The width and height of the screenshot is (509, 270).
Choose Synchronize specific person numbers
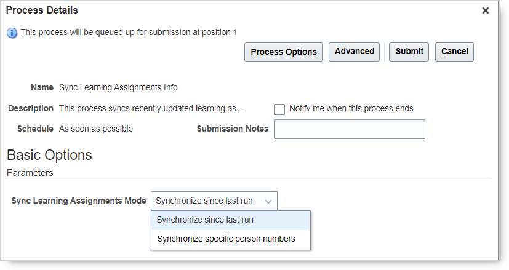pos(226,239)
